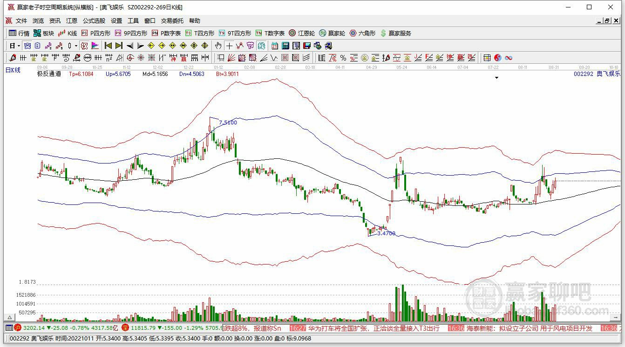Open the 工具 menu
This screenshot has height=347, width=625.
pos(133,20)
